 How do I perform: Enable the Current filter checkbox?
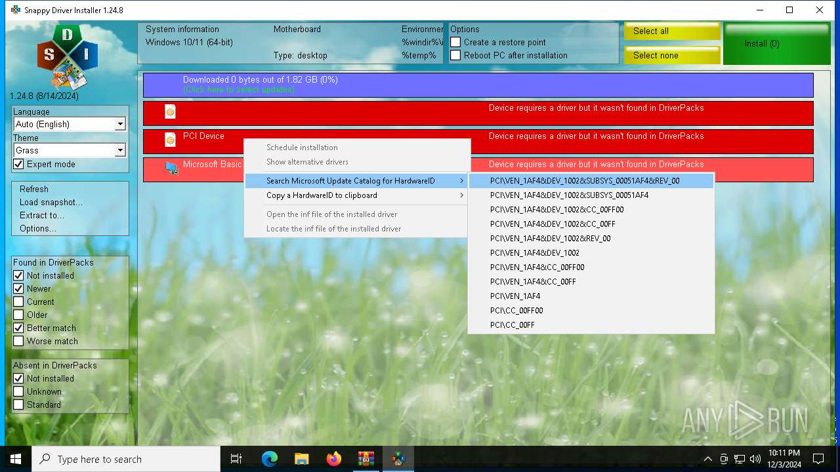[x=18, y=302]
